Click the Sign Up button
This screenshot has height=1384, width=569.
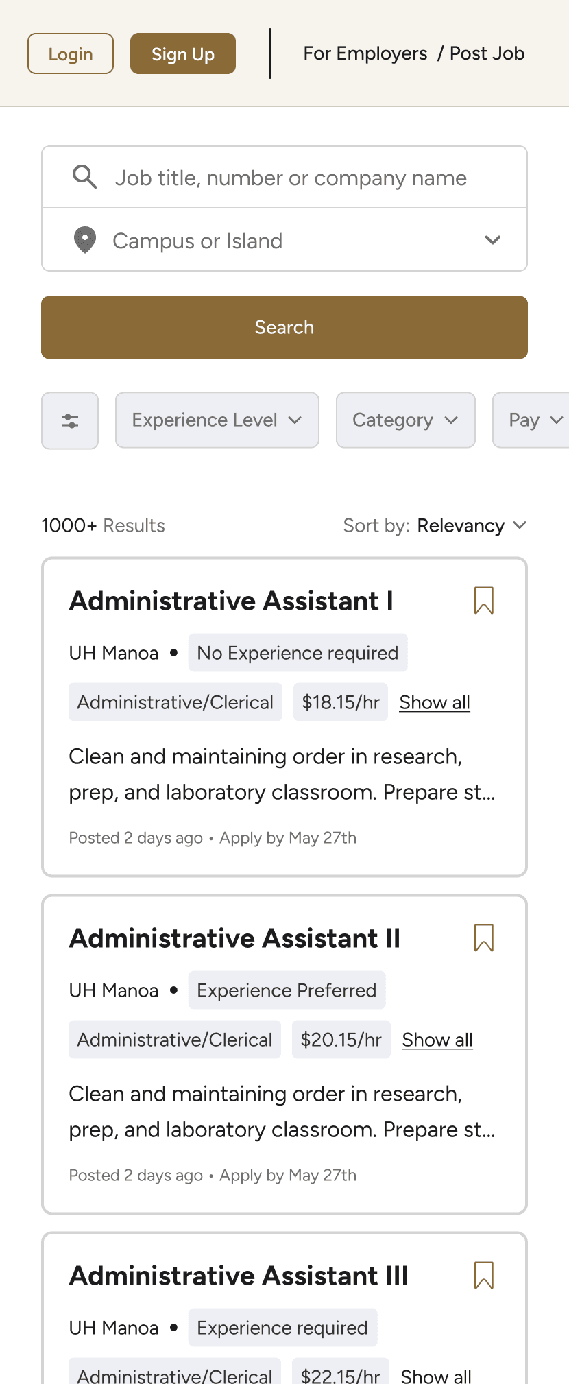click(x=183, y=53)
